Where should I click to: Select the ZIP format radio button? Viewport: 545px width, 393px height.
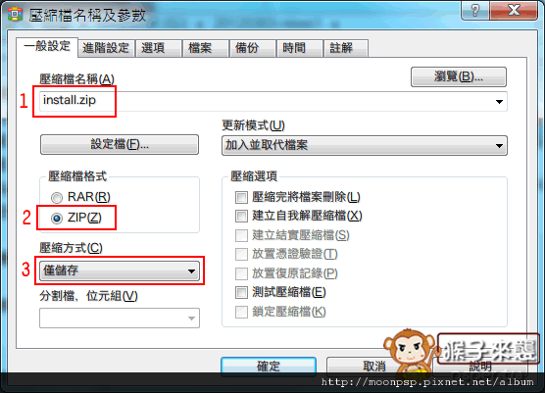(x=57, y=219)
